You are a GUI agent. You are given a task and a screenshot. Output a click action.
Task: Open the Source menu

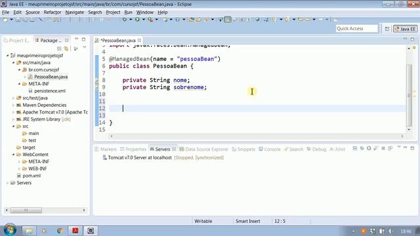(x=33, y=12)
